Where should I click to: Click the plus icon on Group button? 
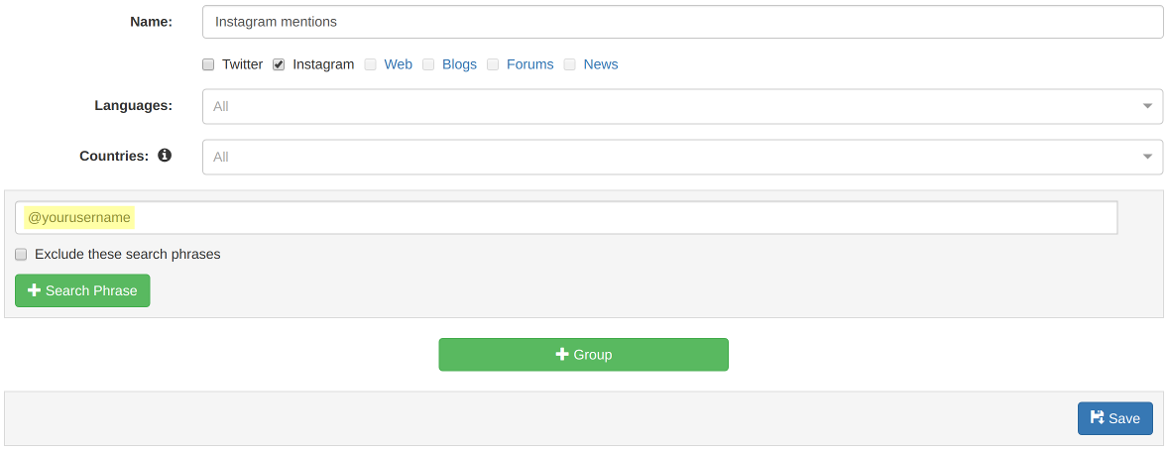[x=562, y=354]
